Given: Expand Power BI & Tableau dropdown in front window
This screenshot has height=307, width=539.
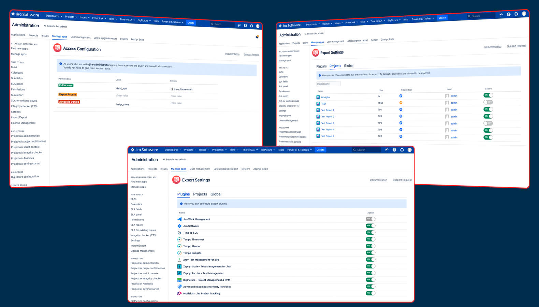Looking at the screenshot, I should (x=300, y=150).
